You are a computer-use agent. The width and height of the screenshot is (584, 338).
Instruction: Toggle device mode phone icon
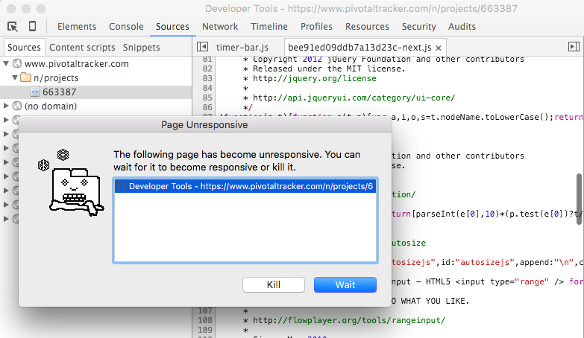[x=32, y=26]
